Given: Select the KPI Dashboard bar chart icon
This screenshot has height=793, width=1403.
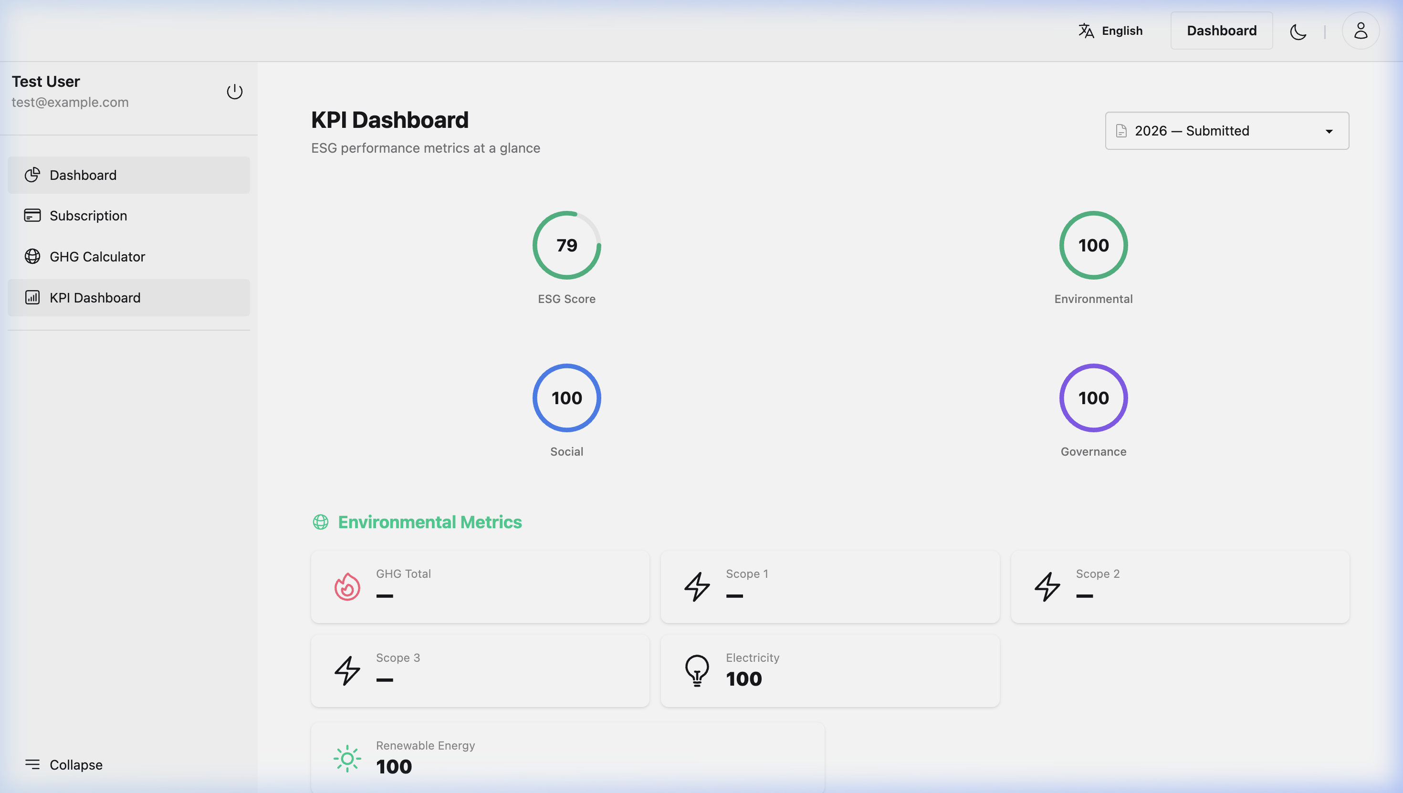Looking at the screenshot, I should (x=32, y=297).
